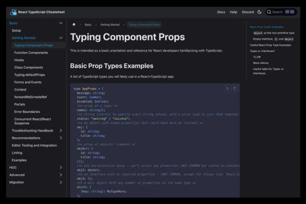Jump to 'object as the non-primitive type'
The image size is (306, 204).
(x=274, y=33)
